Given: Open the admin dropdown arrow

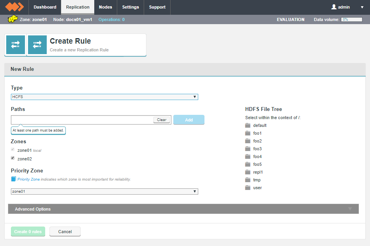Looking at the screenshot, I should 362,7.
